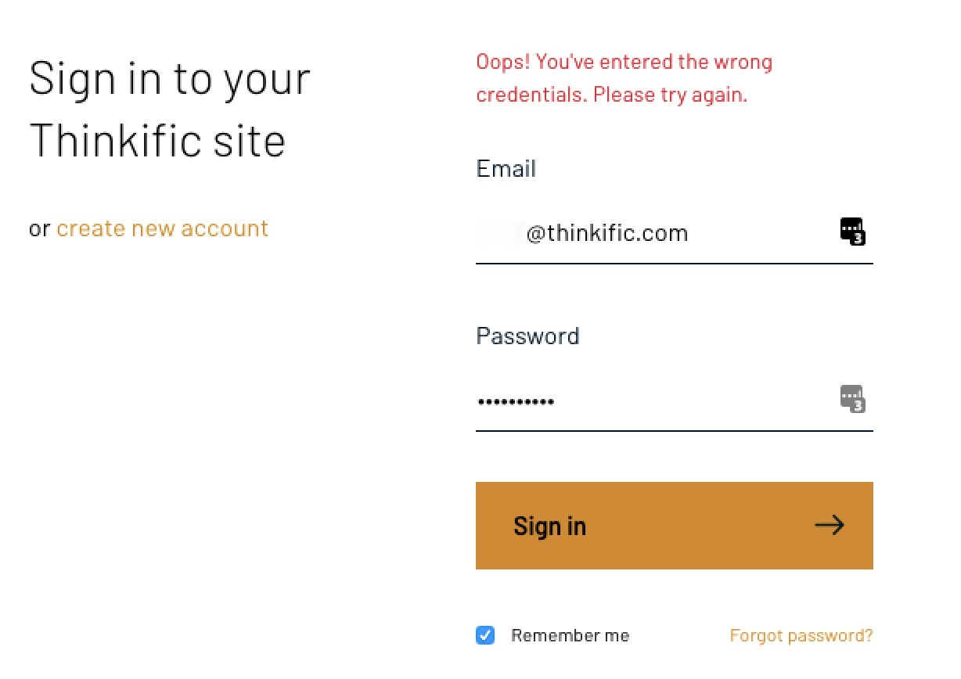961x679 pixels.
Task: Place cursor in masked password dots
Action: click(516, 402)
